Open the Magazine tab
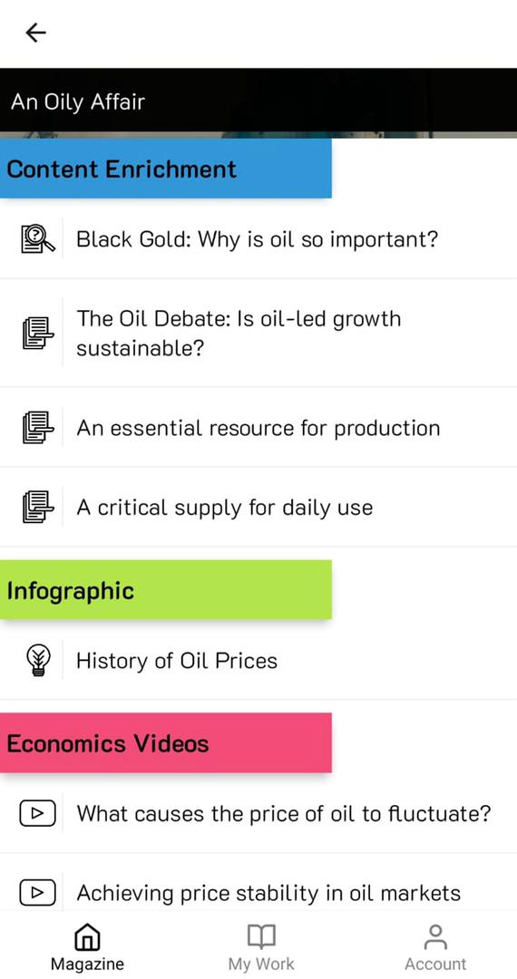The height and width of the screenshot is (979, 517). pyautogui.click(x=87, y=947)
